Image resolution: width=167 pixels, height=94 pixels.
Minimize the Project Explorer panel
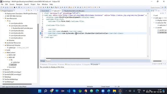[36, 10]
